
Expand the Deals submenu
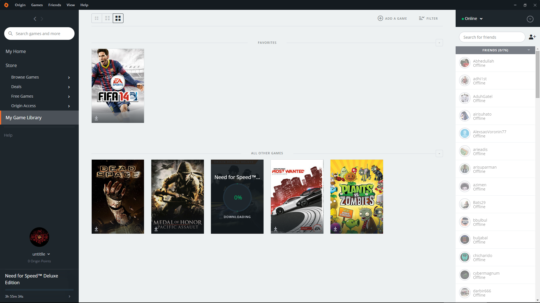[69, 87]
